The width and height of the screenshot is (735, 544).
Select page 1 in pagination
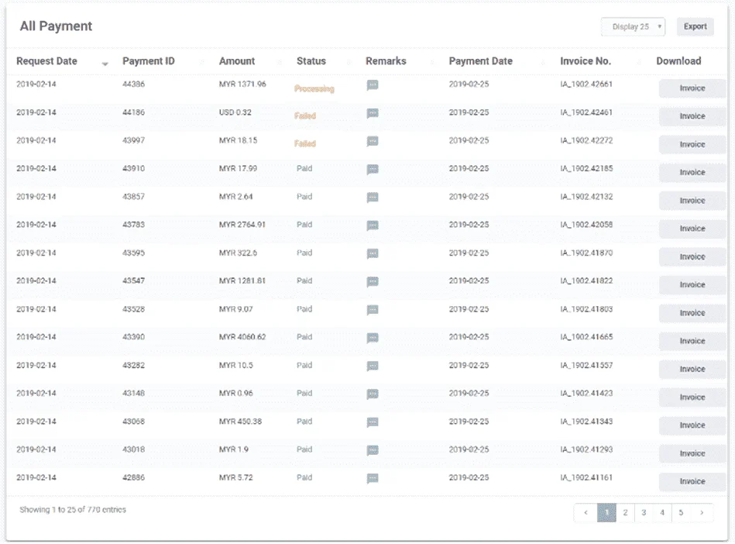[606, 512]
